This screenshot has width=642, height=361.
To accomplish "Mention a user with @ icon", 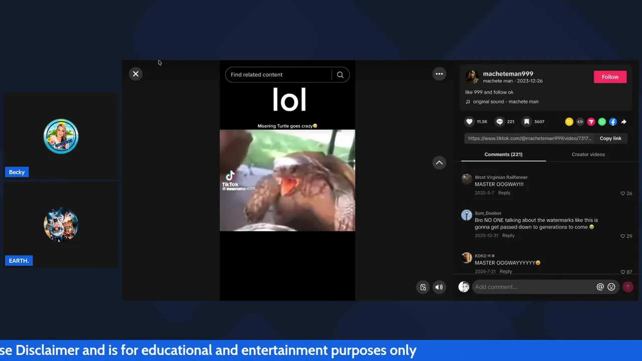I will [x=600, y=287].
